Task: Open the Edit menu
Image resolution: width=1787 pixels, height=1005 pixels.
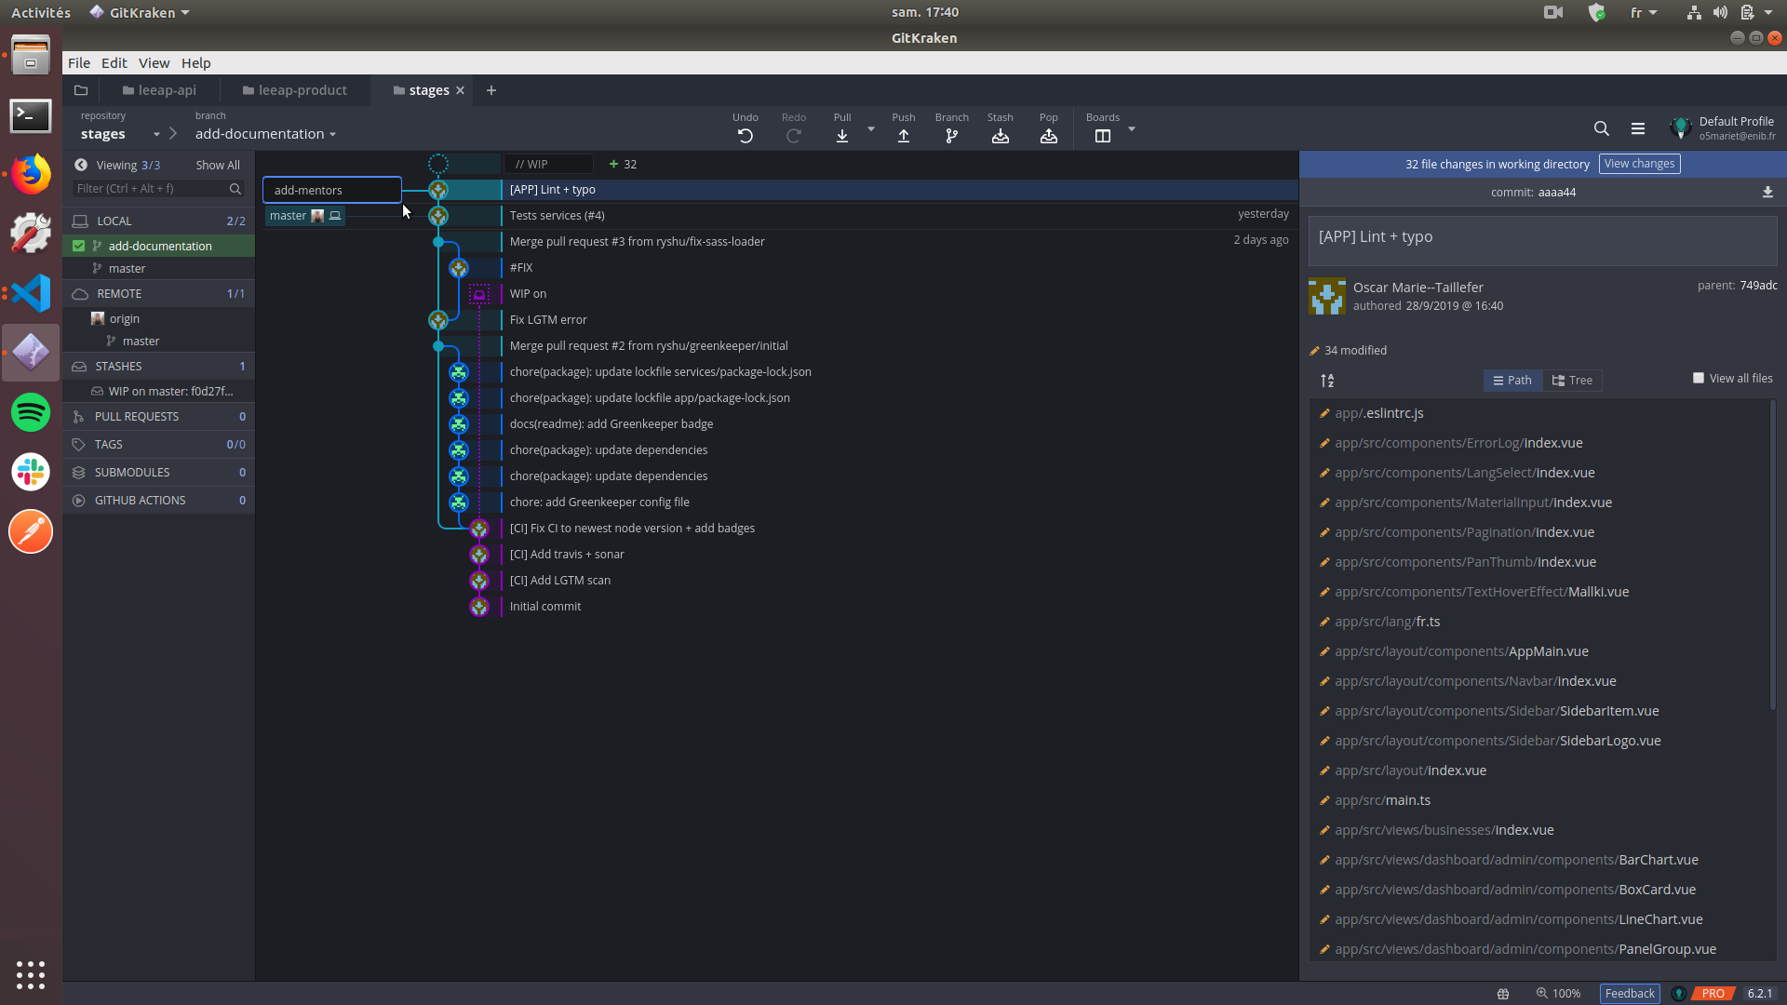Action: (x=114, y=62)
